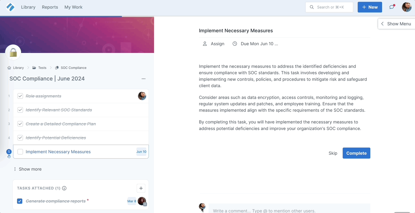
Task: Skip this task
Action: (333, 153)
